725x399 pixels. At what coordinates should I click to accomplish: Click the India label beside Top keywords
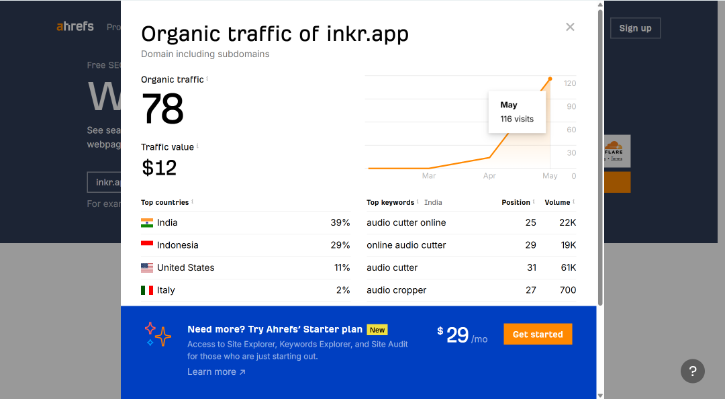click(433, 202)
